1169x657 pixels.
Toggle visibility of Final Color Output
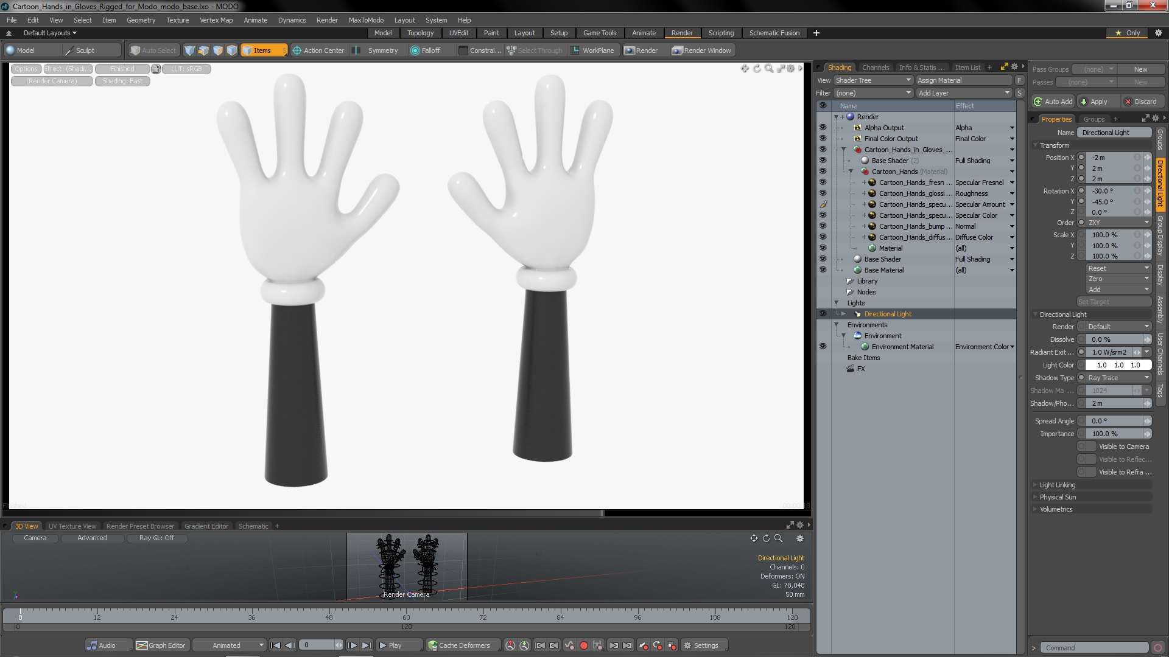[x=823, y=139]
